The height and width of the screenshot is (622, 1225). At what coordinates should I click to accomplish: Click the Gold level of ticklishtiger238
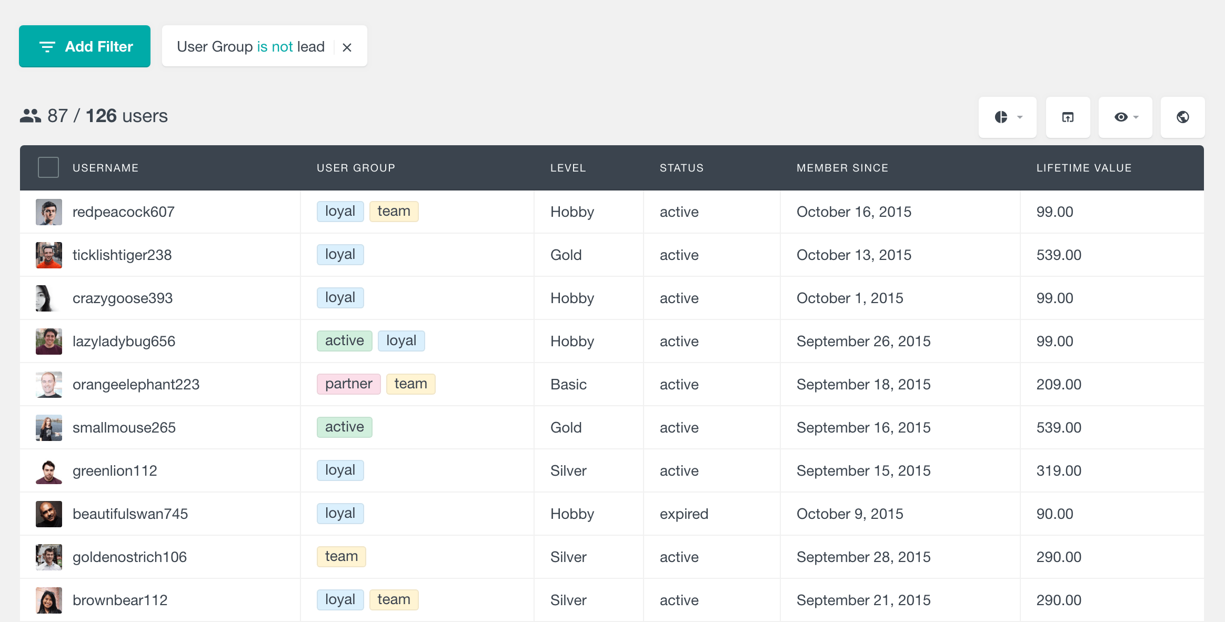566,255
